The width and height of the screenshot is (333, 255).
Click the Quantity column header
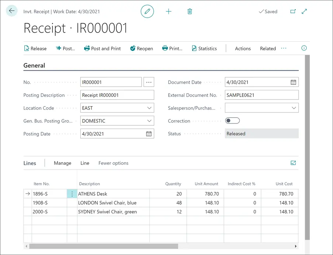click(173, 184)
